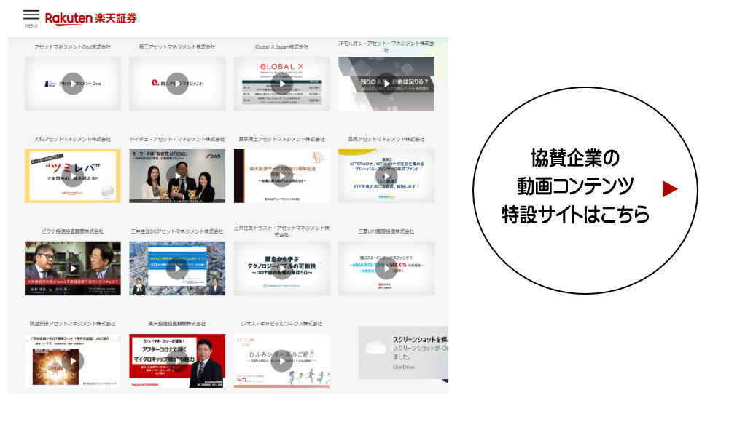Play the 明治安田アセットマネジメント video
729x422 pixels.
point(72,361)
